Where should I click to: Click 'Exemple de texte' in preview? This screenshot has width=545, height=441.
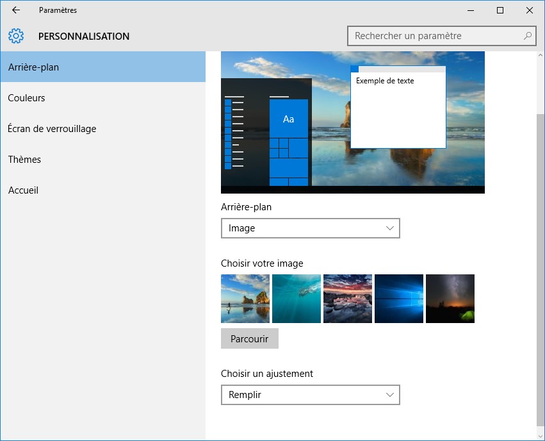(x=385, y=81)
